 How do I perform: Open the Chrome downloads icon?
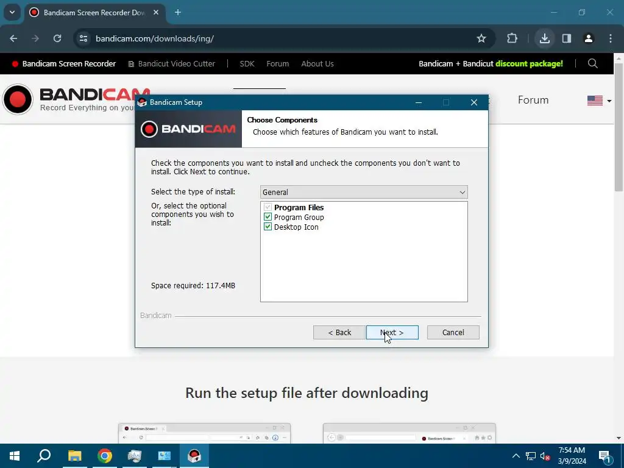[x=544, y=38]
